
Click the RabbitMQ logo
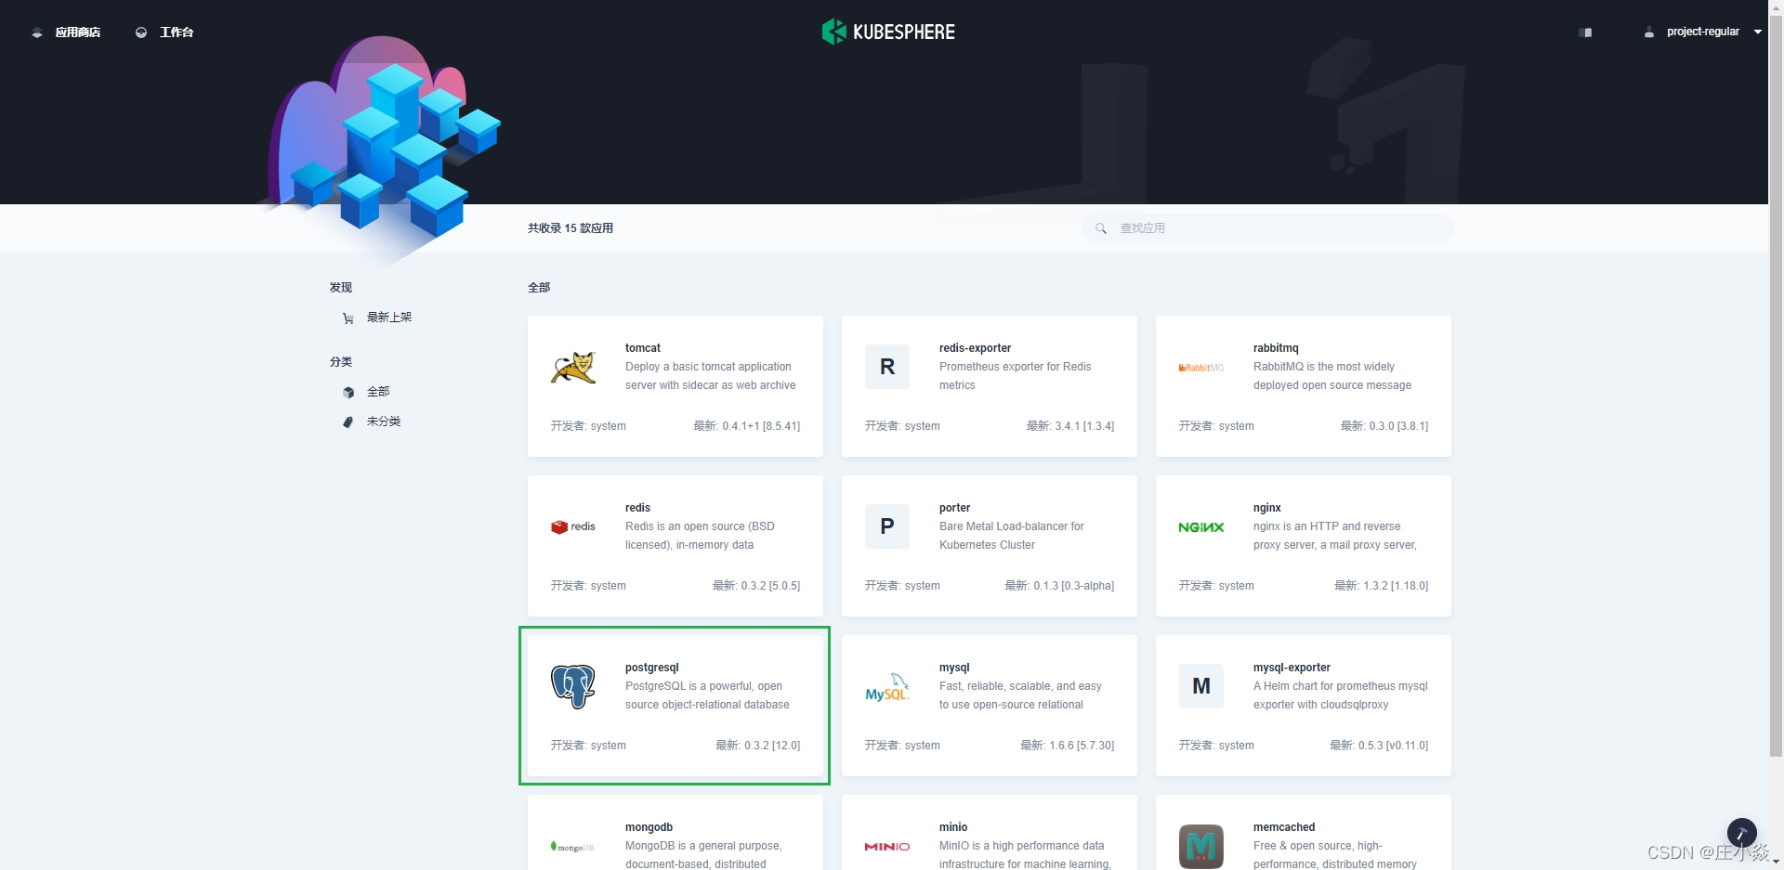(1201, 368)
